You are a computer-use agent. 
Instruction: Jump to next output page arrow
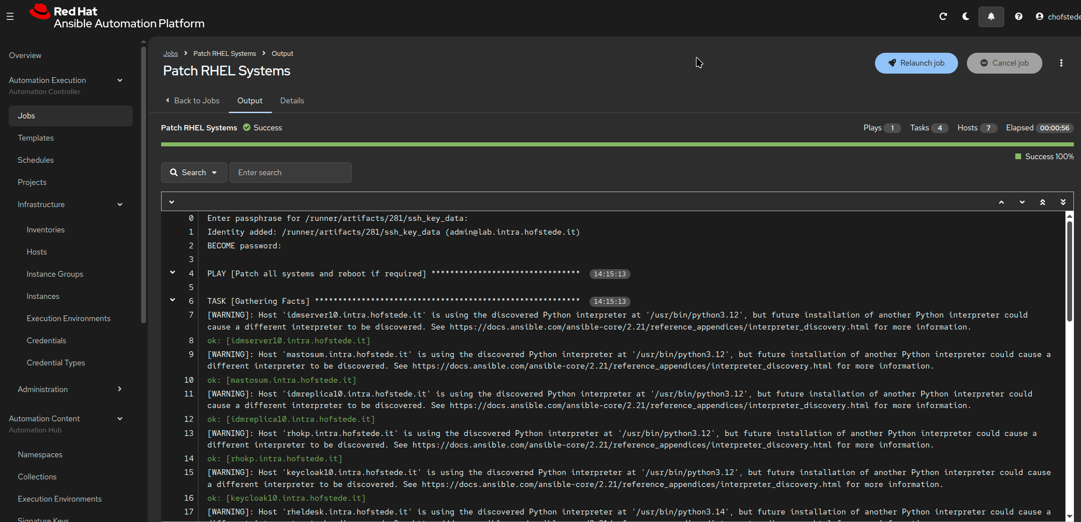click(1022, 202)
